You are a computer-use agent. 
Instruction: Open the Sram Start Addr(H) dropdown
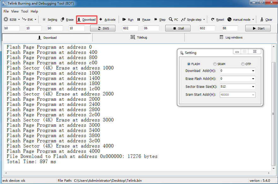tap(253, 95)
